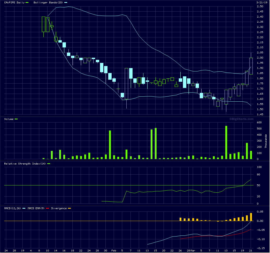Select the Volume panel label
This screenshot has width=270, height=253.
(x=9, y=119)
